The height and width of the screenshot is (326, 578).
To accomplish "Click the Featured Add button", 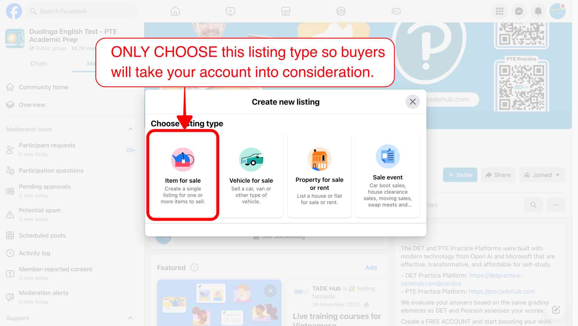I will click(371, 268).
